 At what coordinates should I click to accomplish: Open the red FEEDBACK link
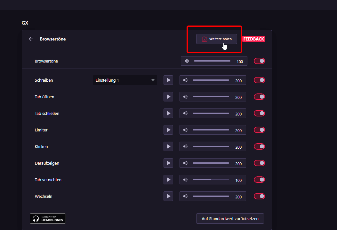click(253, 39)
